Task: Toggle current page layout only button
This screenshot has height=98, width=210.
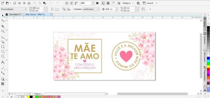Action: point(69,9)
